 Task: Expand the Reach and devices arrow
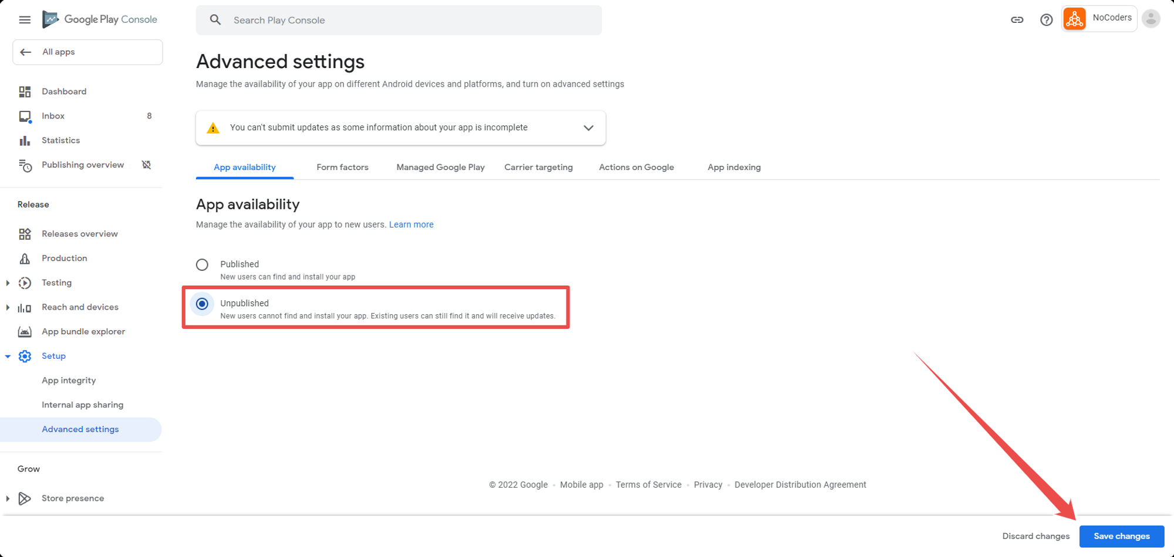(x=8, y=307)
